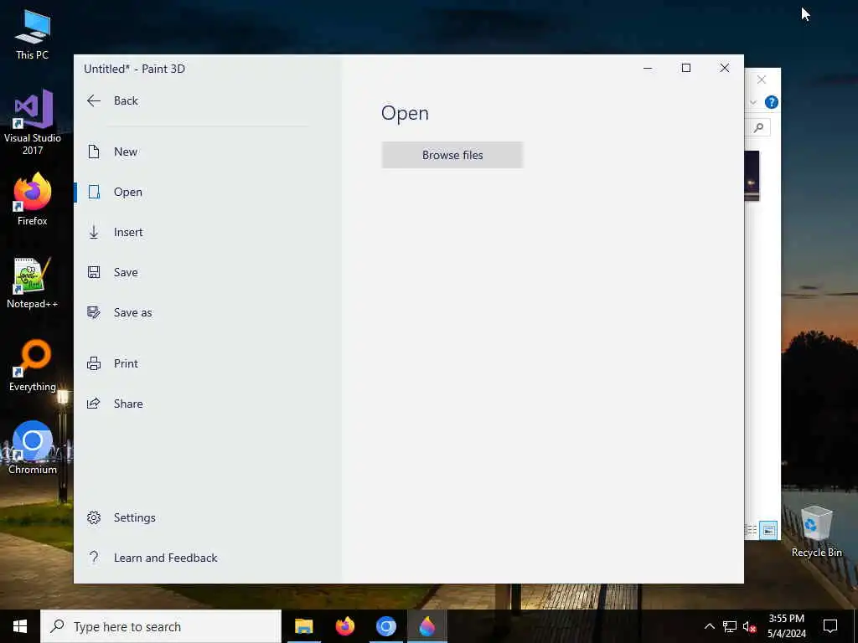Click the Share arrow icon

(94, 404)
